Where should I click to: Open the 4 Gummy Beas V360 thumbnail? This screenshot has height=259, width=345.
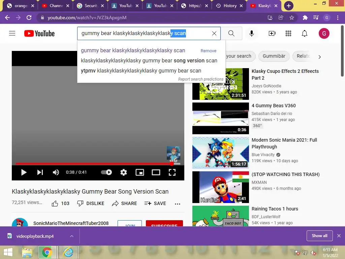[x=220, y=118]
